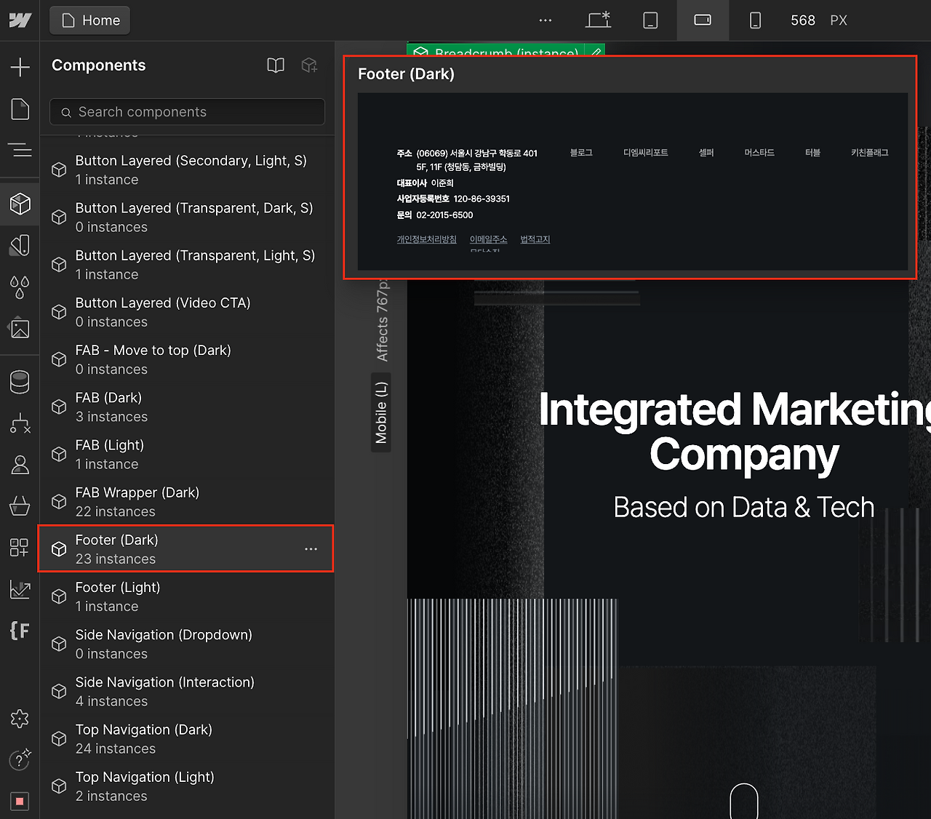Open the Pages panel icon
This screenshot has height=819, width=931.
pos(20,109)
